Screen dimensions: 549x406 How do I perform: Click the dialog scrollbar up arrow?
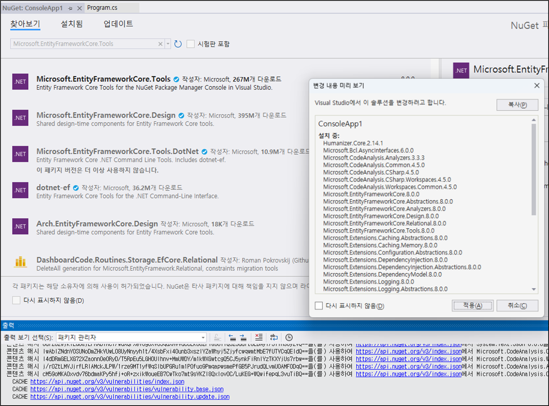click(534, 120)
